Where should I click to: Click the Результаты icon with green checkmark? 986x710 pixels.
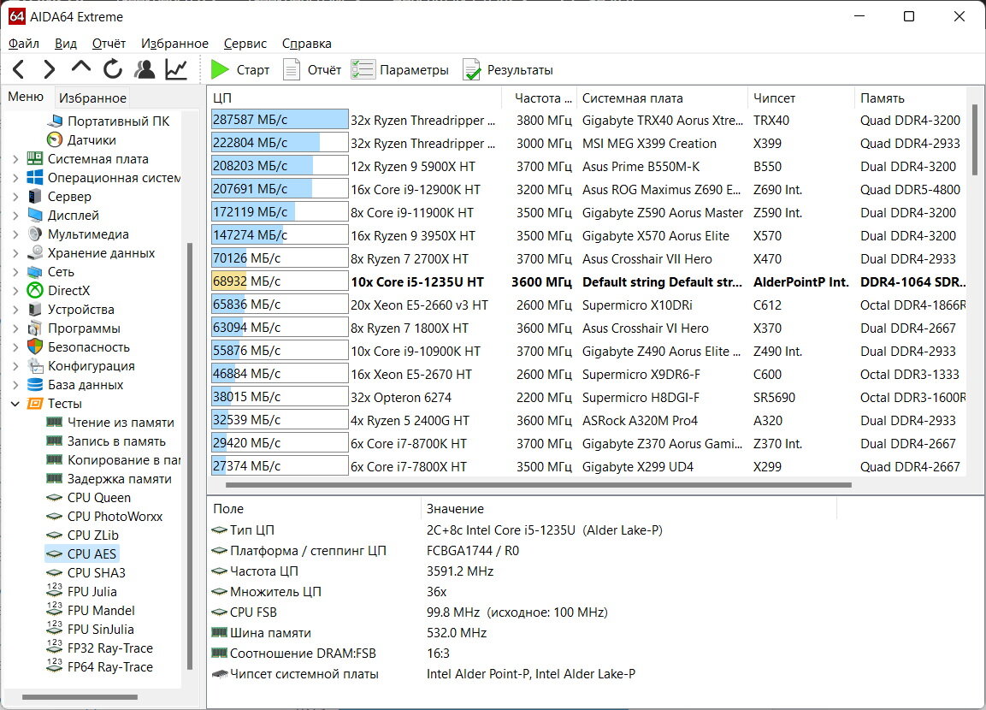(471, 70)
